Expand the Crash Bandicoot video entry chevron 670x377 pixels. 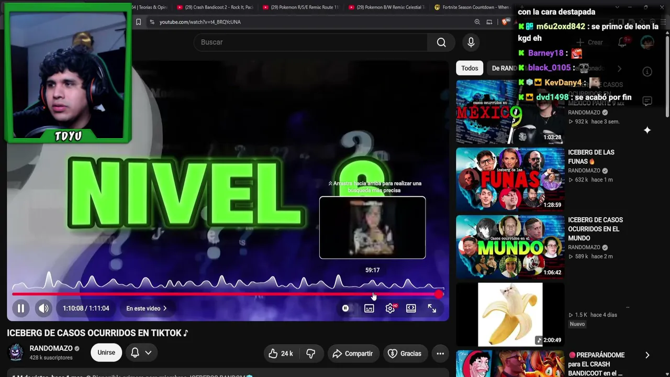click(647, 355)
